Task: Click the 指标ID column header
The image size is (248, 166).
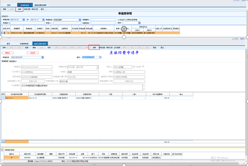Action: [12, 154]
